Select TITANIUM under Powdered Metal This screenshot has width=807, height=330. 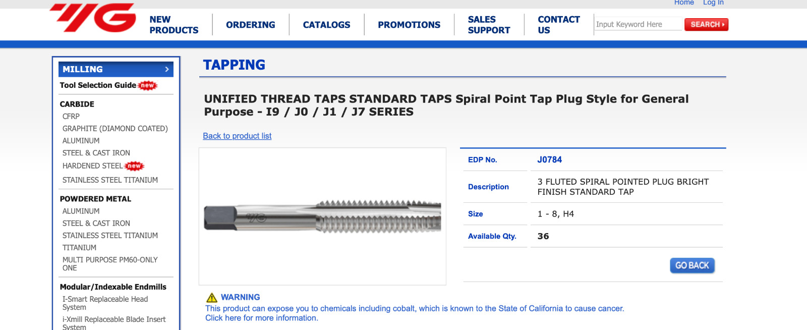(x=79, y=248)
